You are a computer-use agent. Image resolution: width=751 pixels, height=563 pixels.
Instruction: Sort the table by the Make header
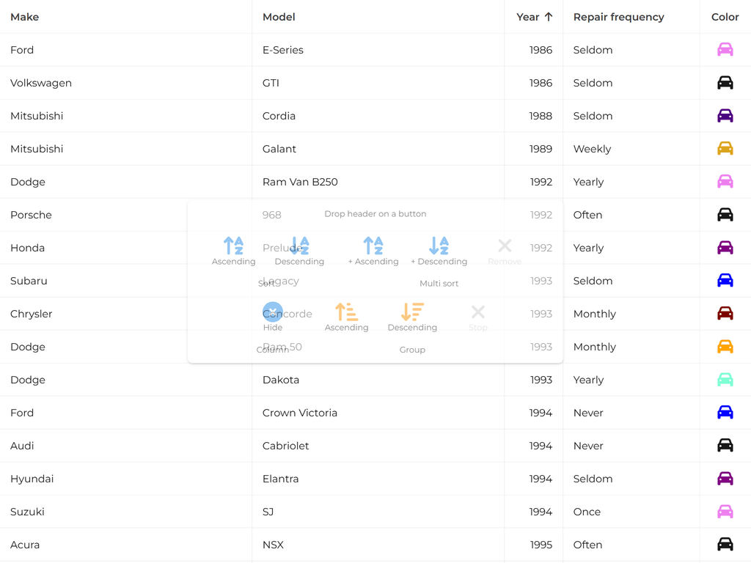24,17
